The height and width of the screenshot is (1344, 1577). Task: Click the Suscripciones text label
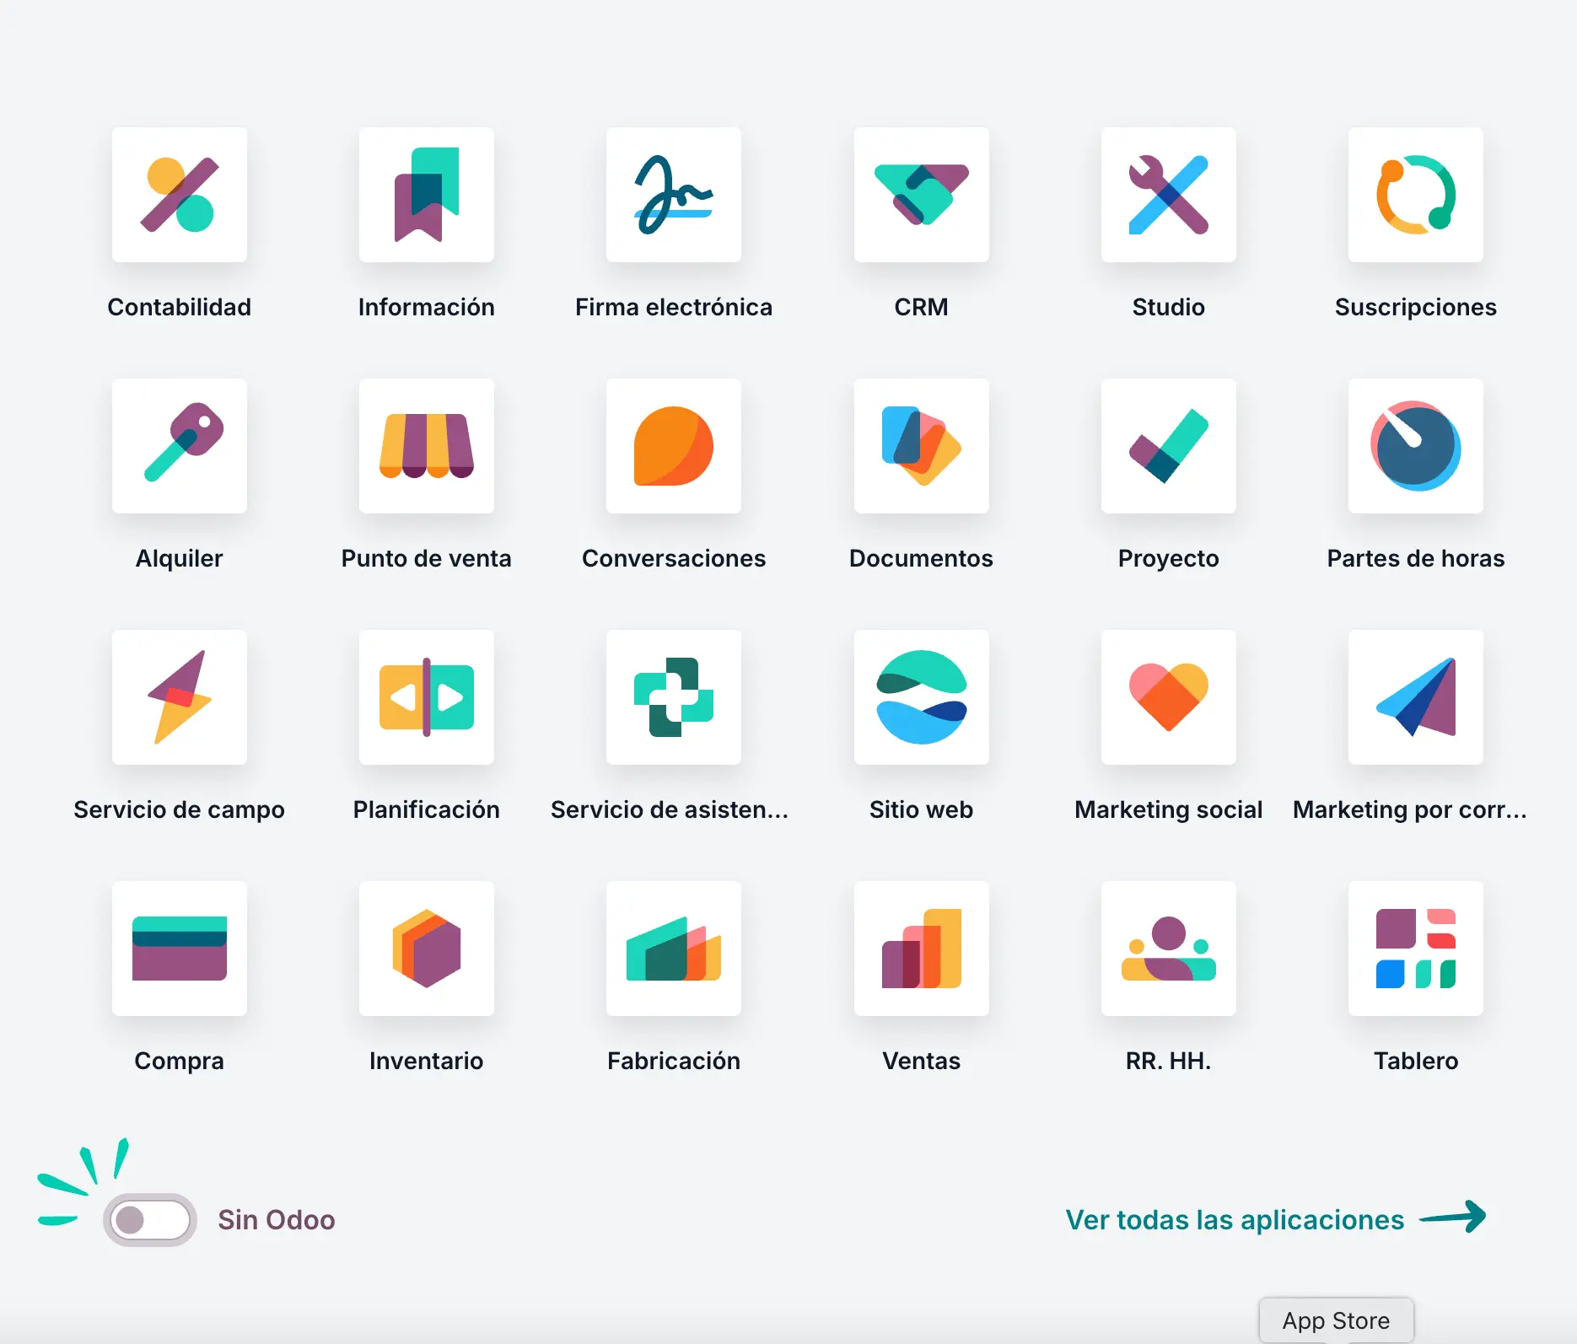[1416, 307]
